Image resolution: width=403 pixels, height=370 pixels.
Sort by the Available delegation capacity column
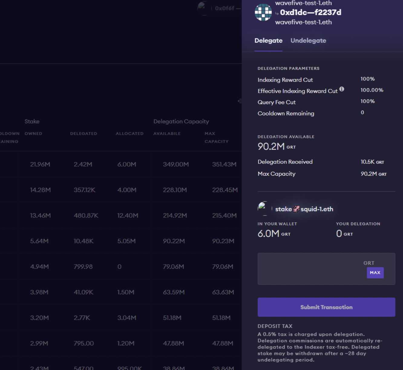[167, 134]
